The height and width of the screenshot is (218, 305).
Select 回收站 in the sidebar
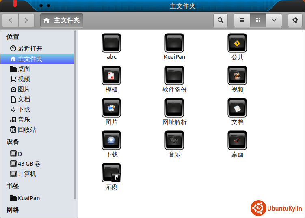coord(27,130)
